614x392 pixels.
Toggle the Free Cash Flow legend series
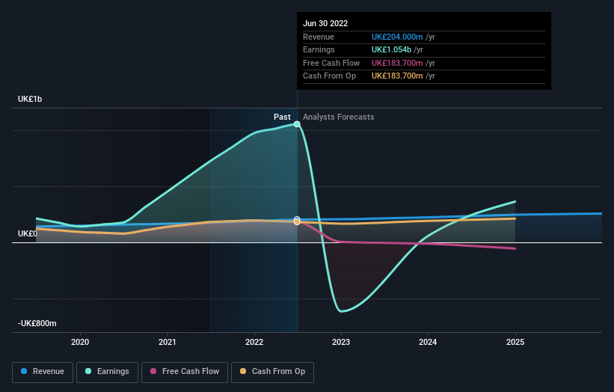point(185,372)
